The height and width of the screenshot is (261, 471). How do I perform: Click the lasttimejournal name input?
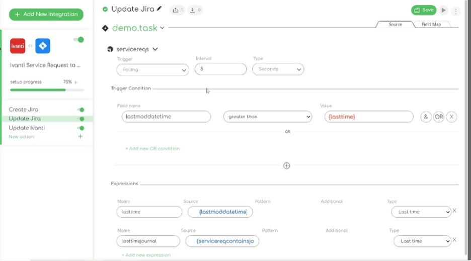pyautogui.click(x=148, y=241)
